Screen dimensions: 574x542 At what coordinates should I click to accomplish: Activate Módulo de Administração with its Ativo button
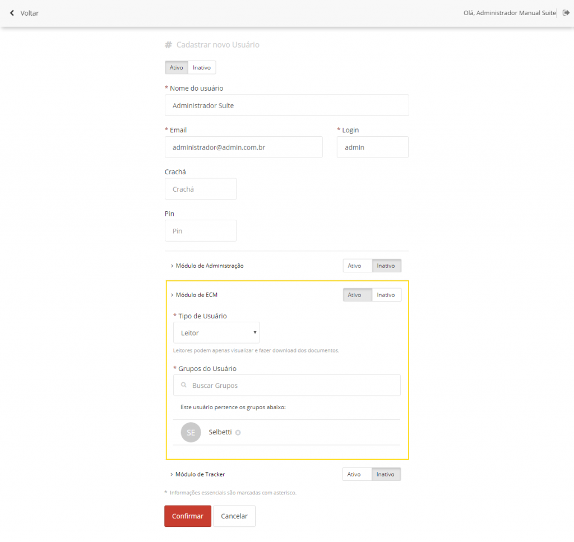[357, 266]
